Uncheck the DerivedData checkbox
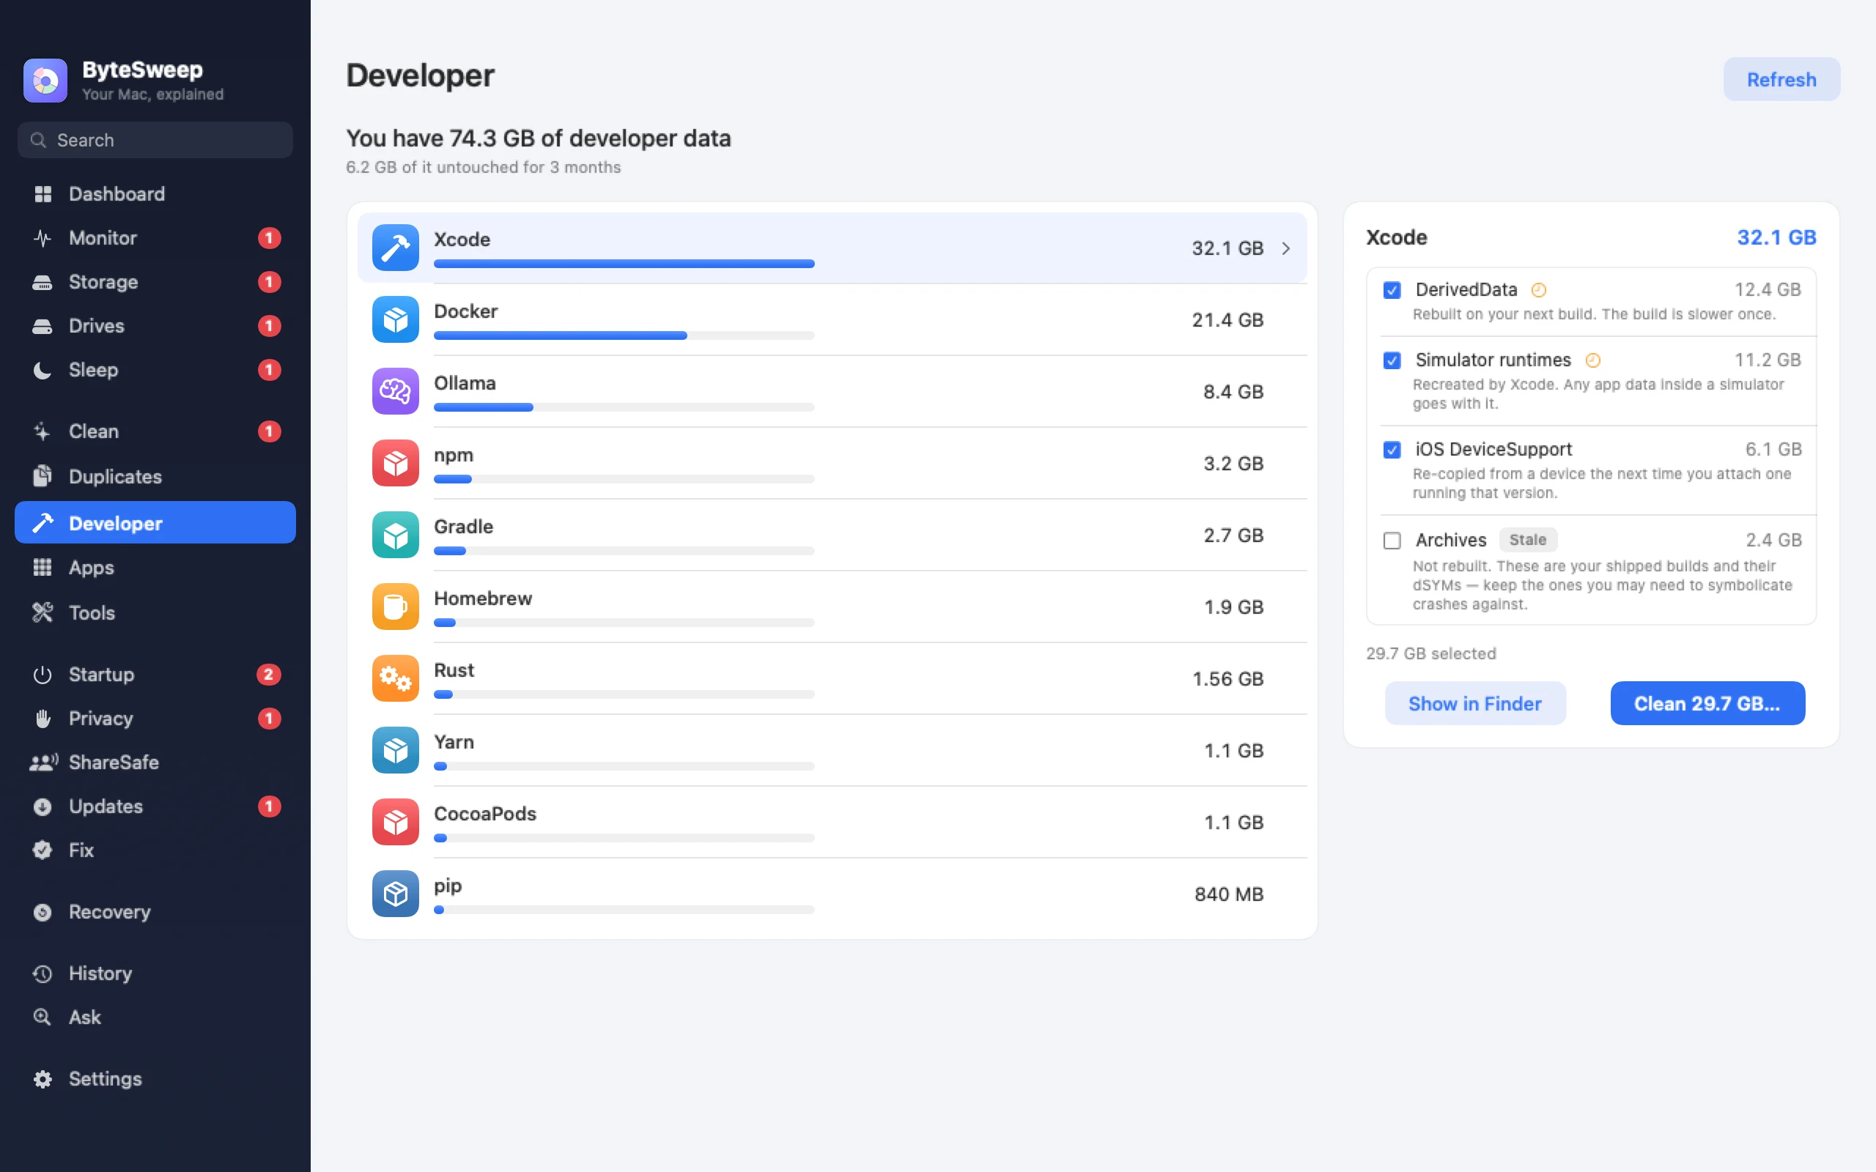The image size is (1876, 1172). click(x=1392, y=290)
